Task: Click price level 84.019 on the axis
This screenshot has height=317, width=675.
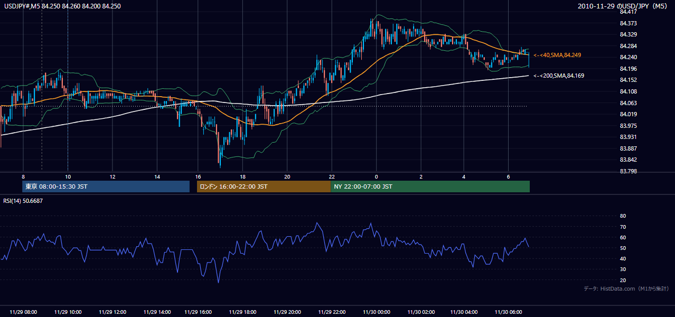Action: tap(627, 114)
